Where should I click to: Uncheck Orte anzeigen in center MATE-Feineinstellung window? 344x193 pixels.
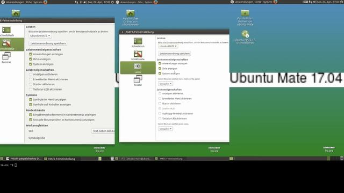(x=160, y=69)
